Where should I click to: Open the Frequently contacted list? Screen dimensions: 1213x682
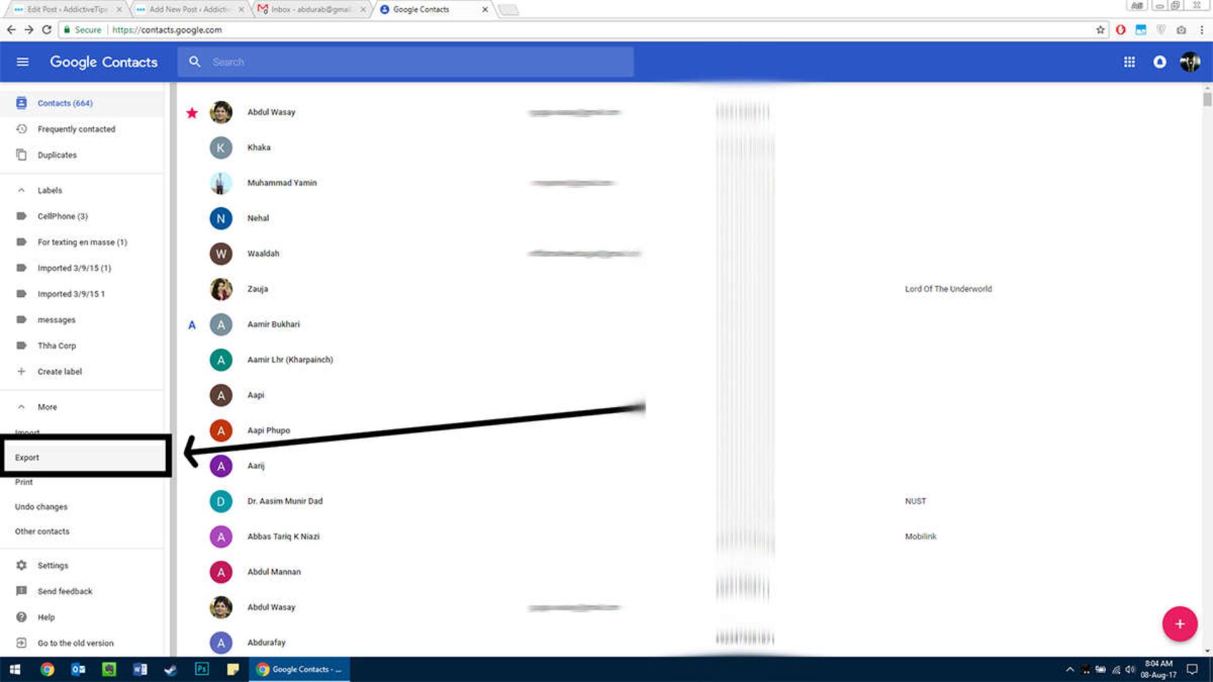point(76,129)
